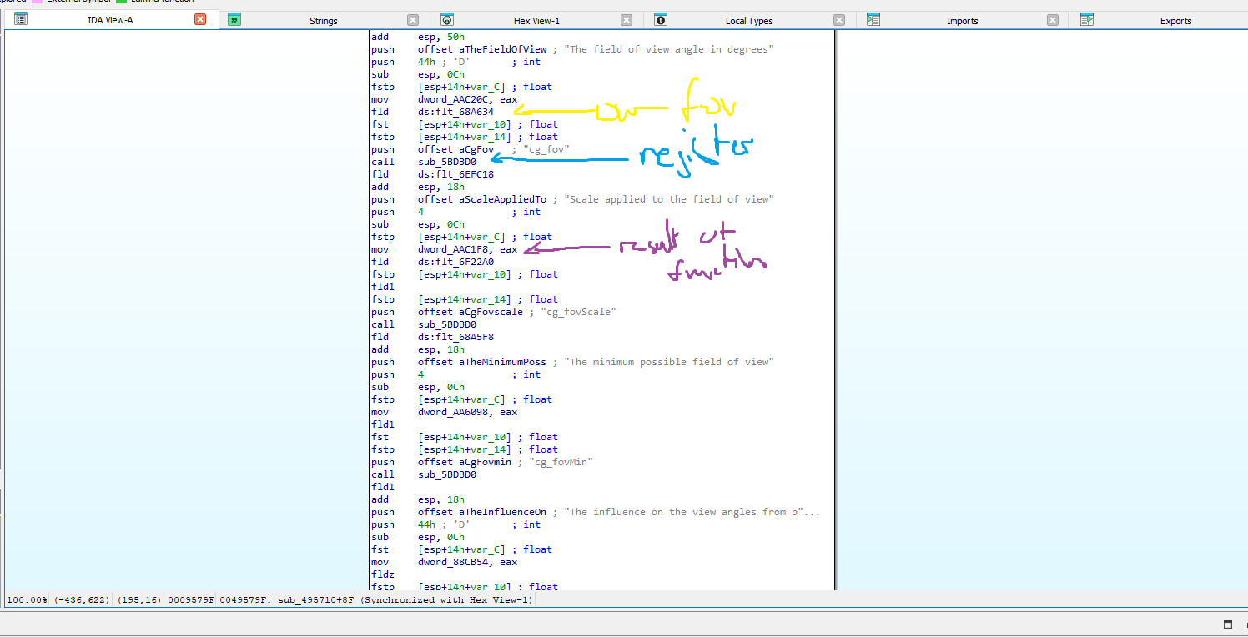The width and height of the screenshot is (1248, 637).
Task: Click comment "The influence on the view angles from b"
Action: [683, 512]
